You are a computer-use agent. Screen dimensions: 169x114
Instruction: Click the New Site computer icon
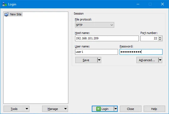point(6,14)
